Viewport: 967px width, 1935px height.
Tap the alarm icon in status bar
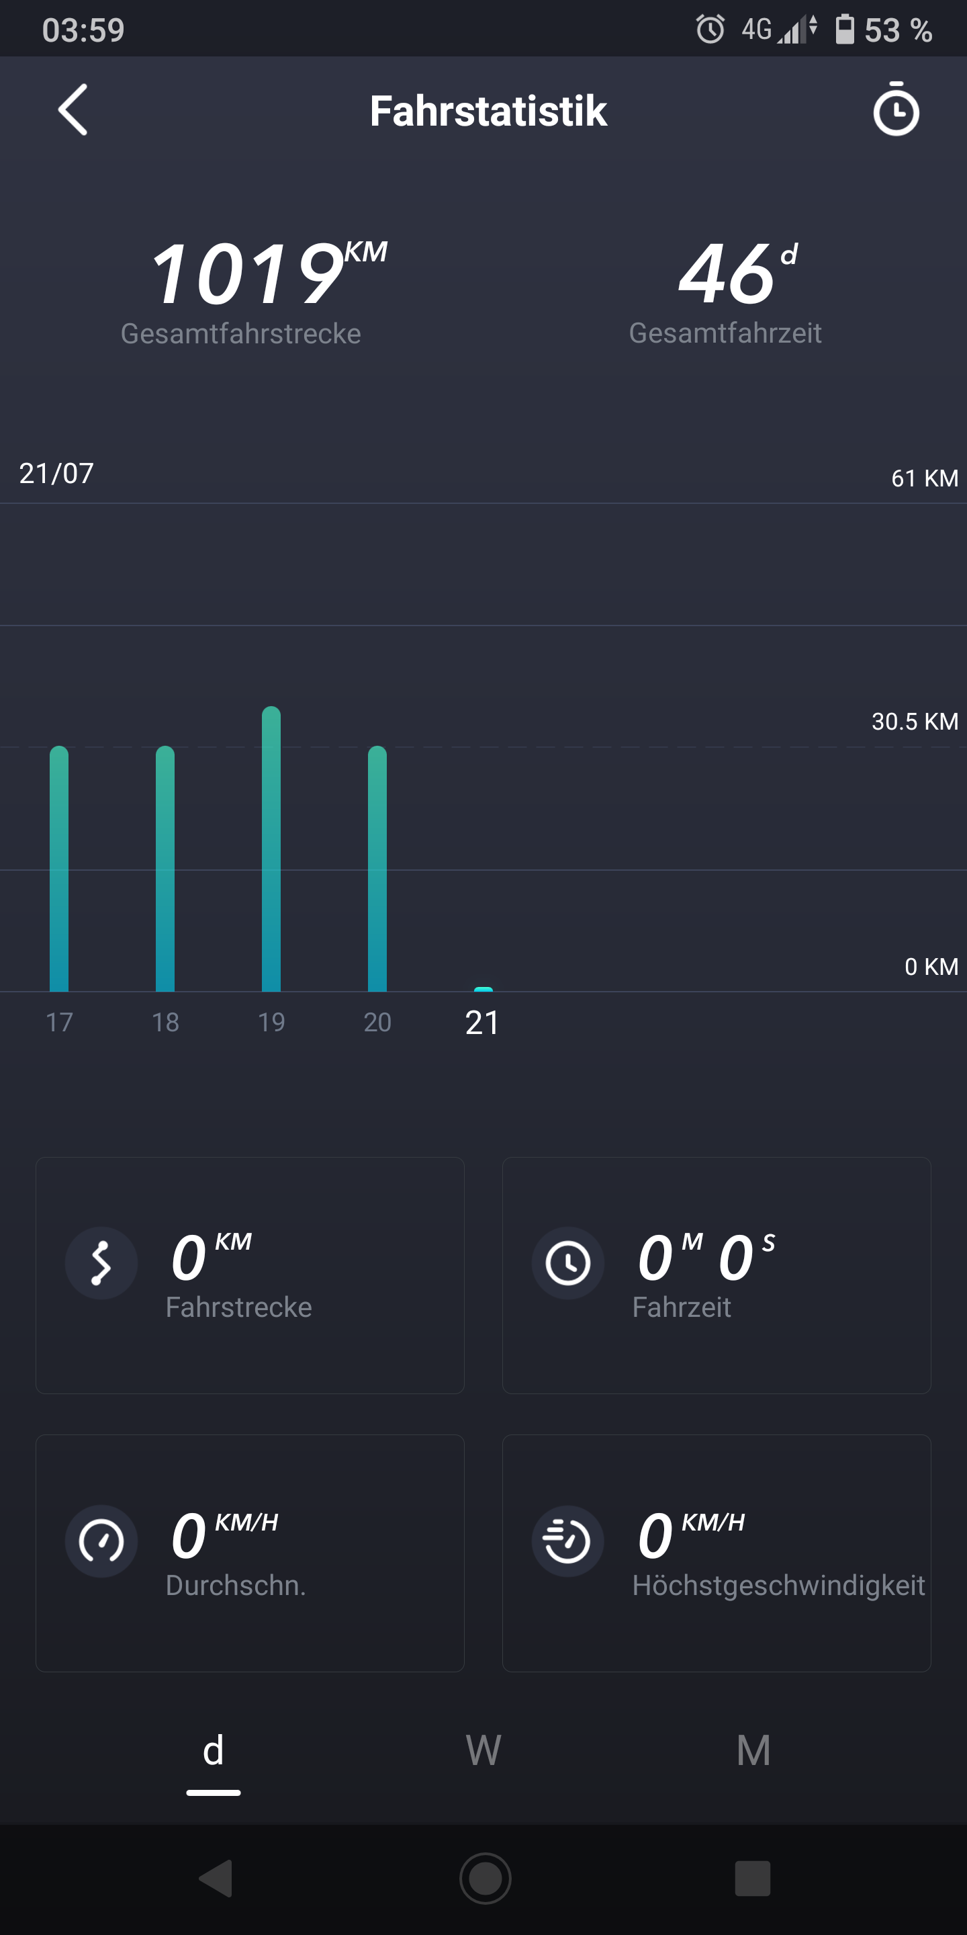point(710,30)
